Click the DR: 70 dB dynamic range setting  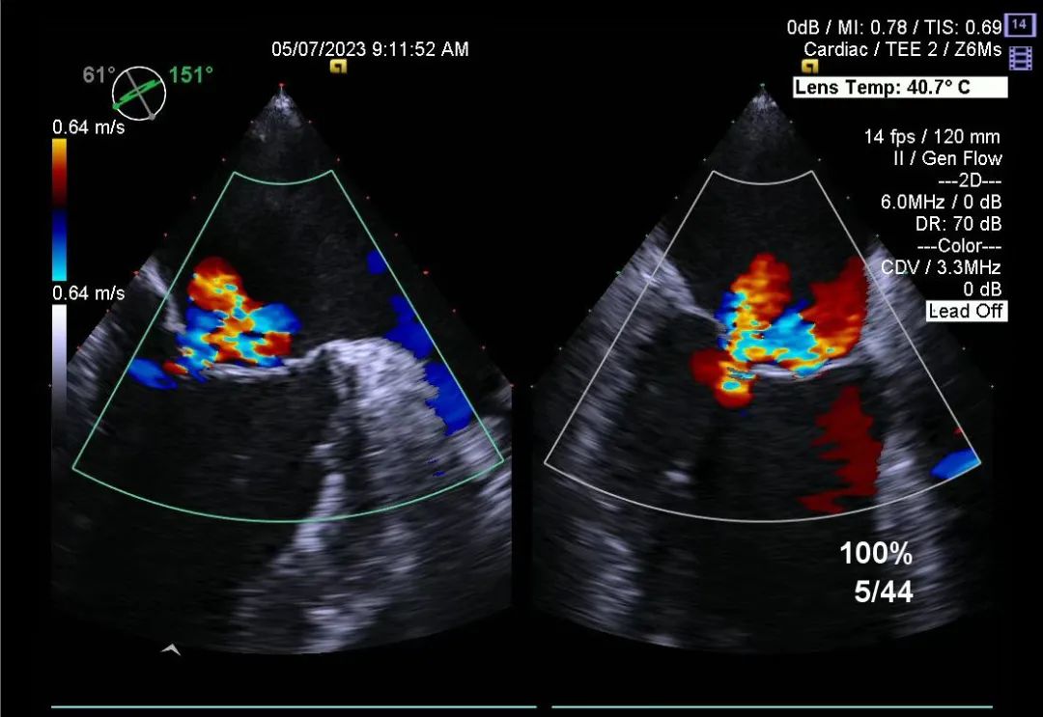958,224
